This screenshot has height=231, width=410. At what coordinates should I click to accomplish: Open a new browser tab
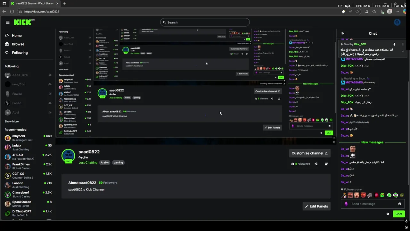tap(64, 3)
